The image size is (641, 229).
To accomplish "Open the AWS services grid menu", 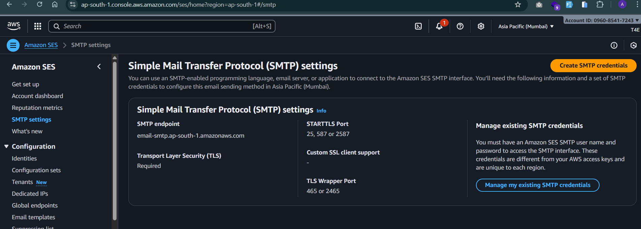I will (38, 26).
